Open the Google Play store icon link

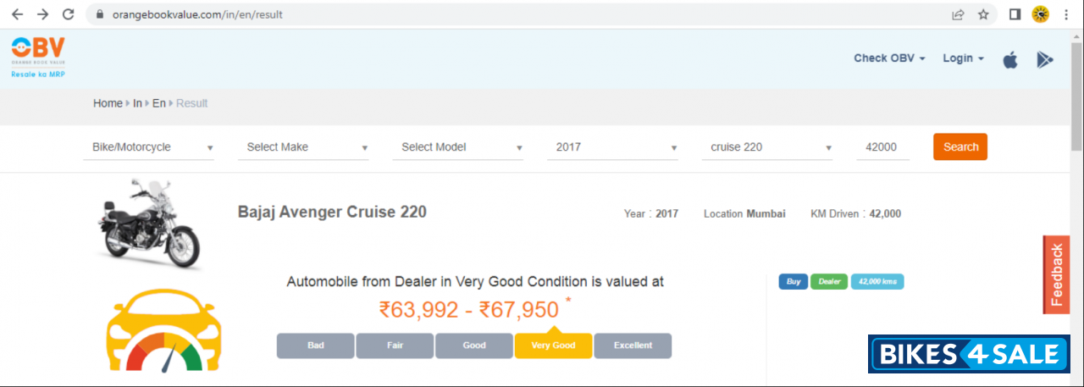point(1044,59)
